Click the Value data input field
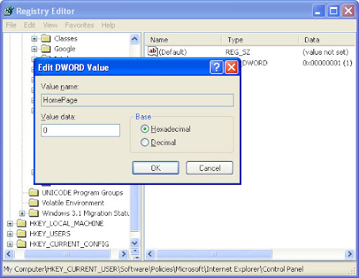The height and width of the screenshot is (278, 359). pos(81,130)
